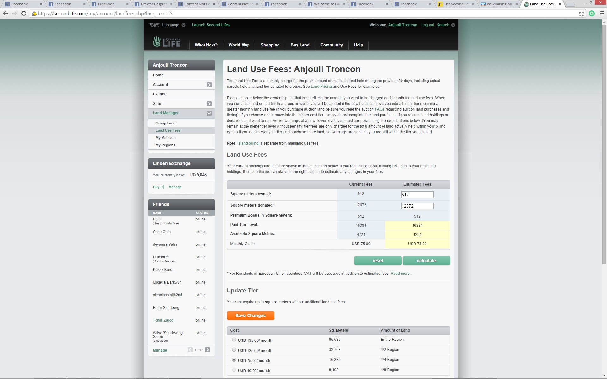Expand the Account sidebar section arrow

click(209, 85)
